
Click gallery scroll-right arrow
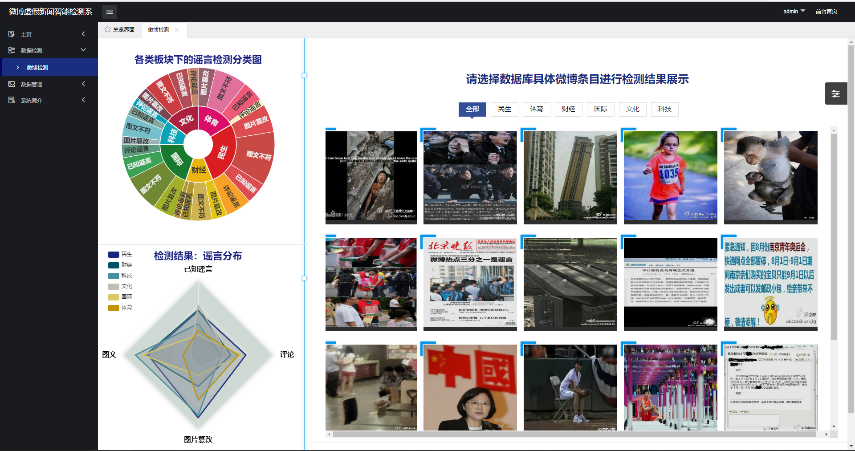[x=826, y=434]
